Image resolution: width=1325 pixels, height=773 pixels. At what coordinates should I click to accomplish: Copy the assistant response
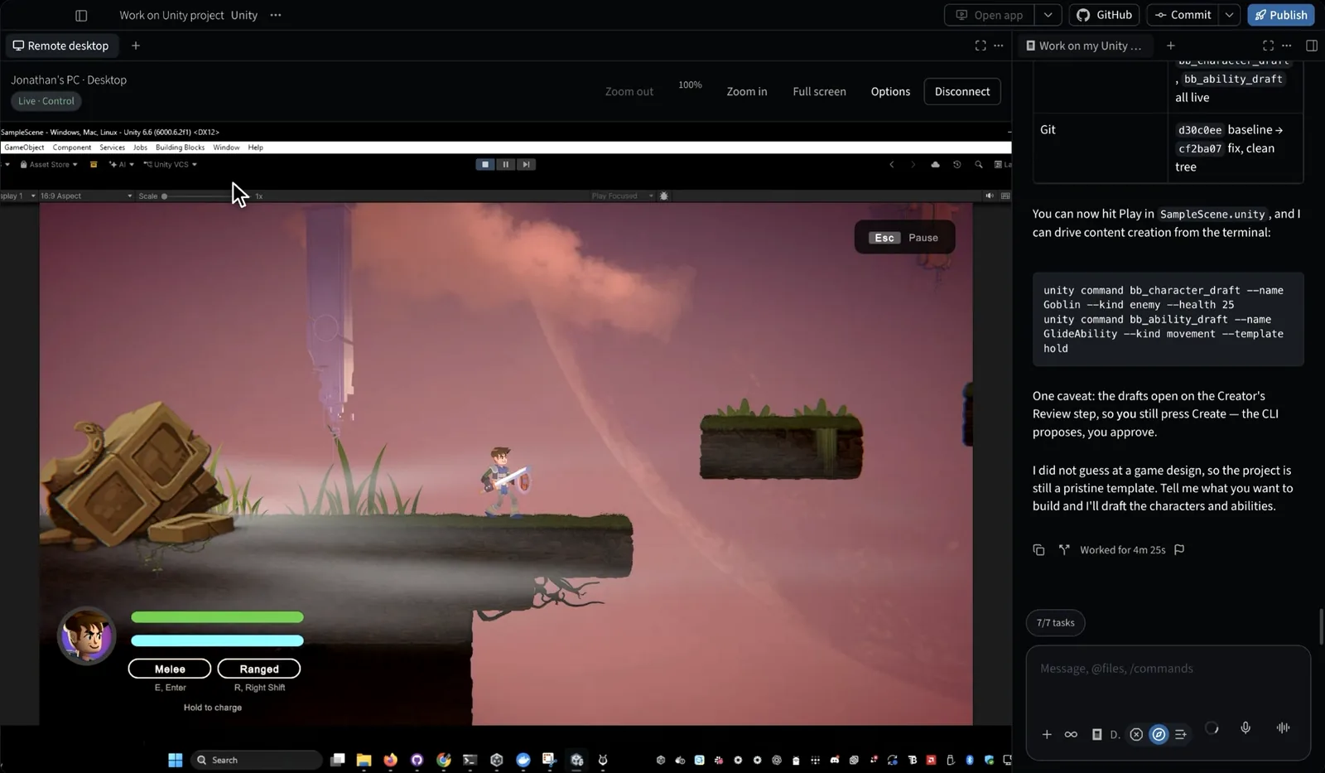click(x=1038, y=549)
